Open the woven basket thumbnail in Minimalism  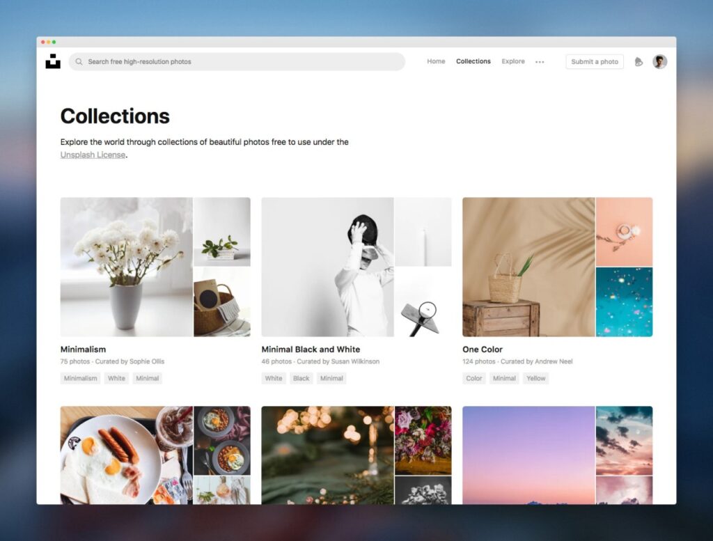pos(222,302)
